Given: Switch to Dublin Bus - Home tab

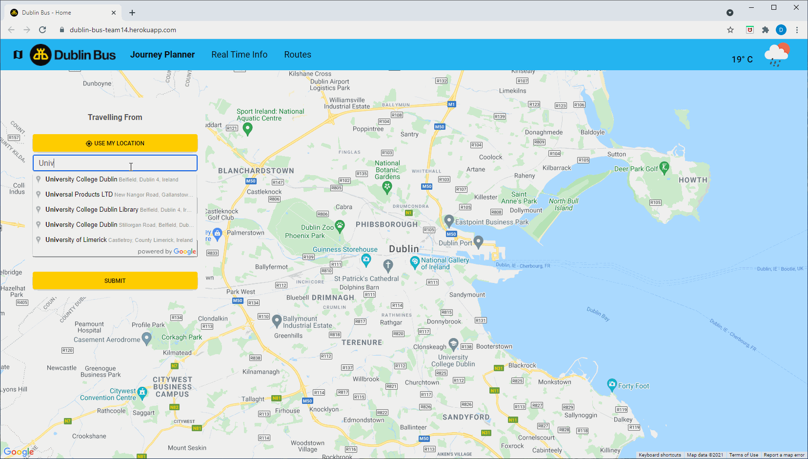Looking at the screenshot, I should click(63, 13).
